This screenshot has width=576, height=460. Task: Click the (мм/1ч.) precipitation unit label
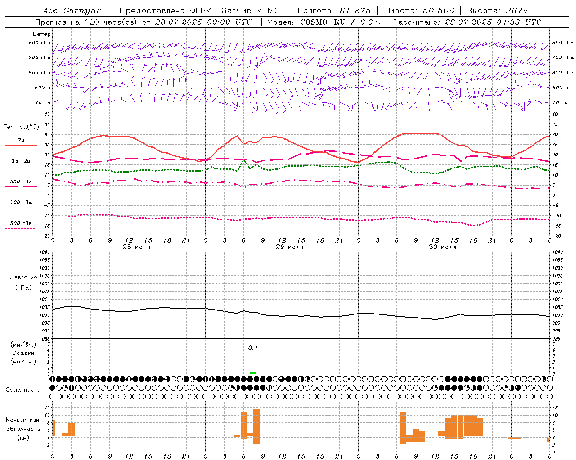point(23,362)
